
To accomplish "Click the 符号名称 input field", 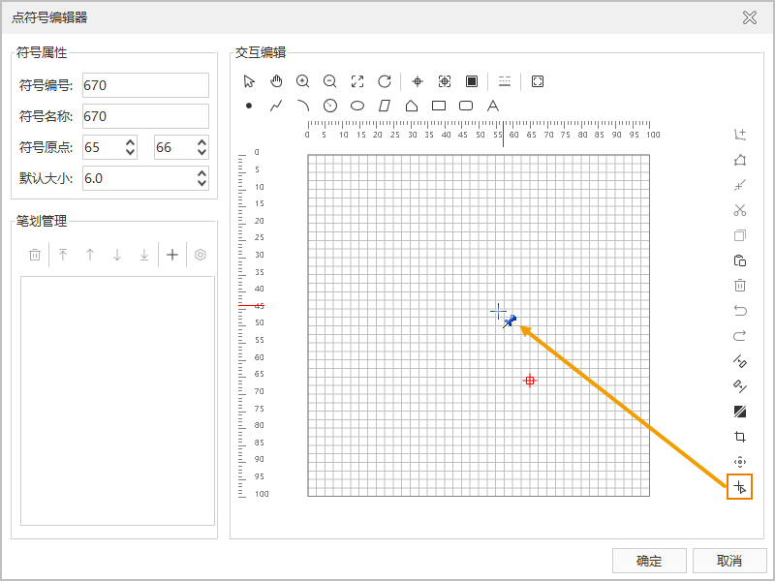I will (x=145, y=116).
